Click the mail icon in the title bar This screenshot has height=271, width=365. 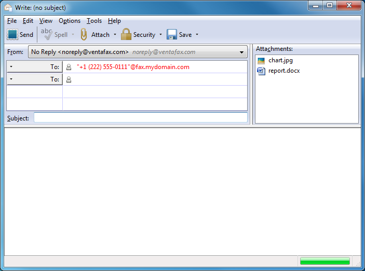pyautogui.click(x=8, y=7)
